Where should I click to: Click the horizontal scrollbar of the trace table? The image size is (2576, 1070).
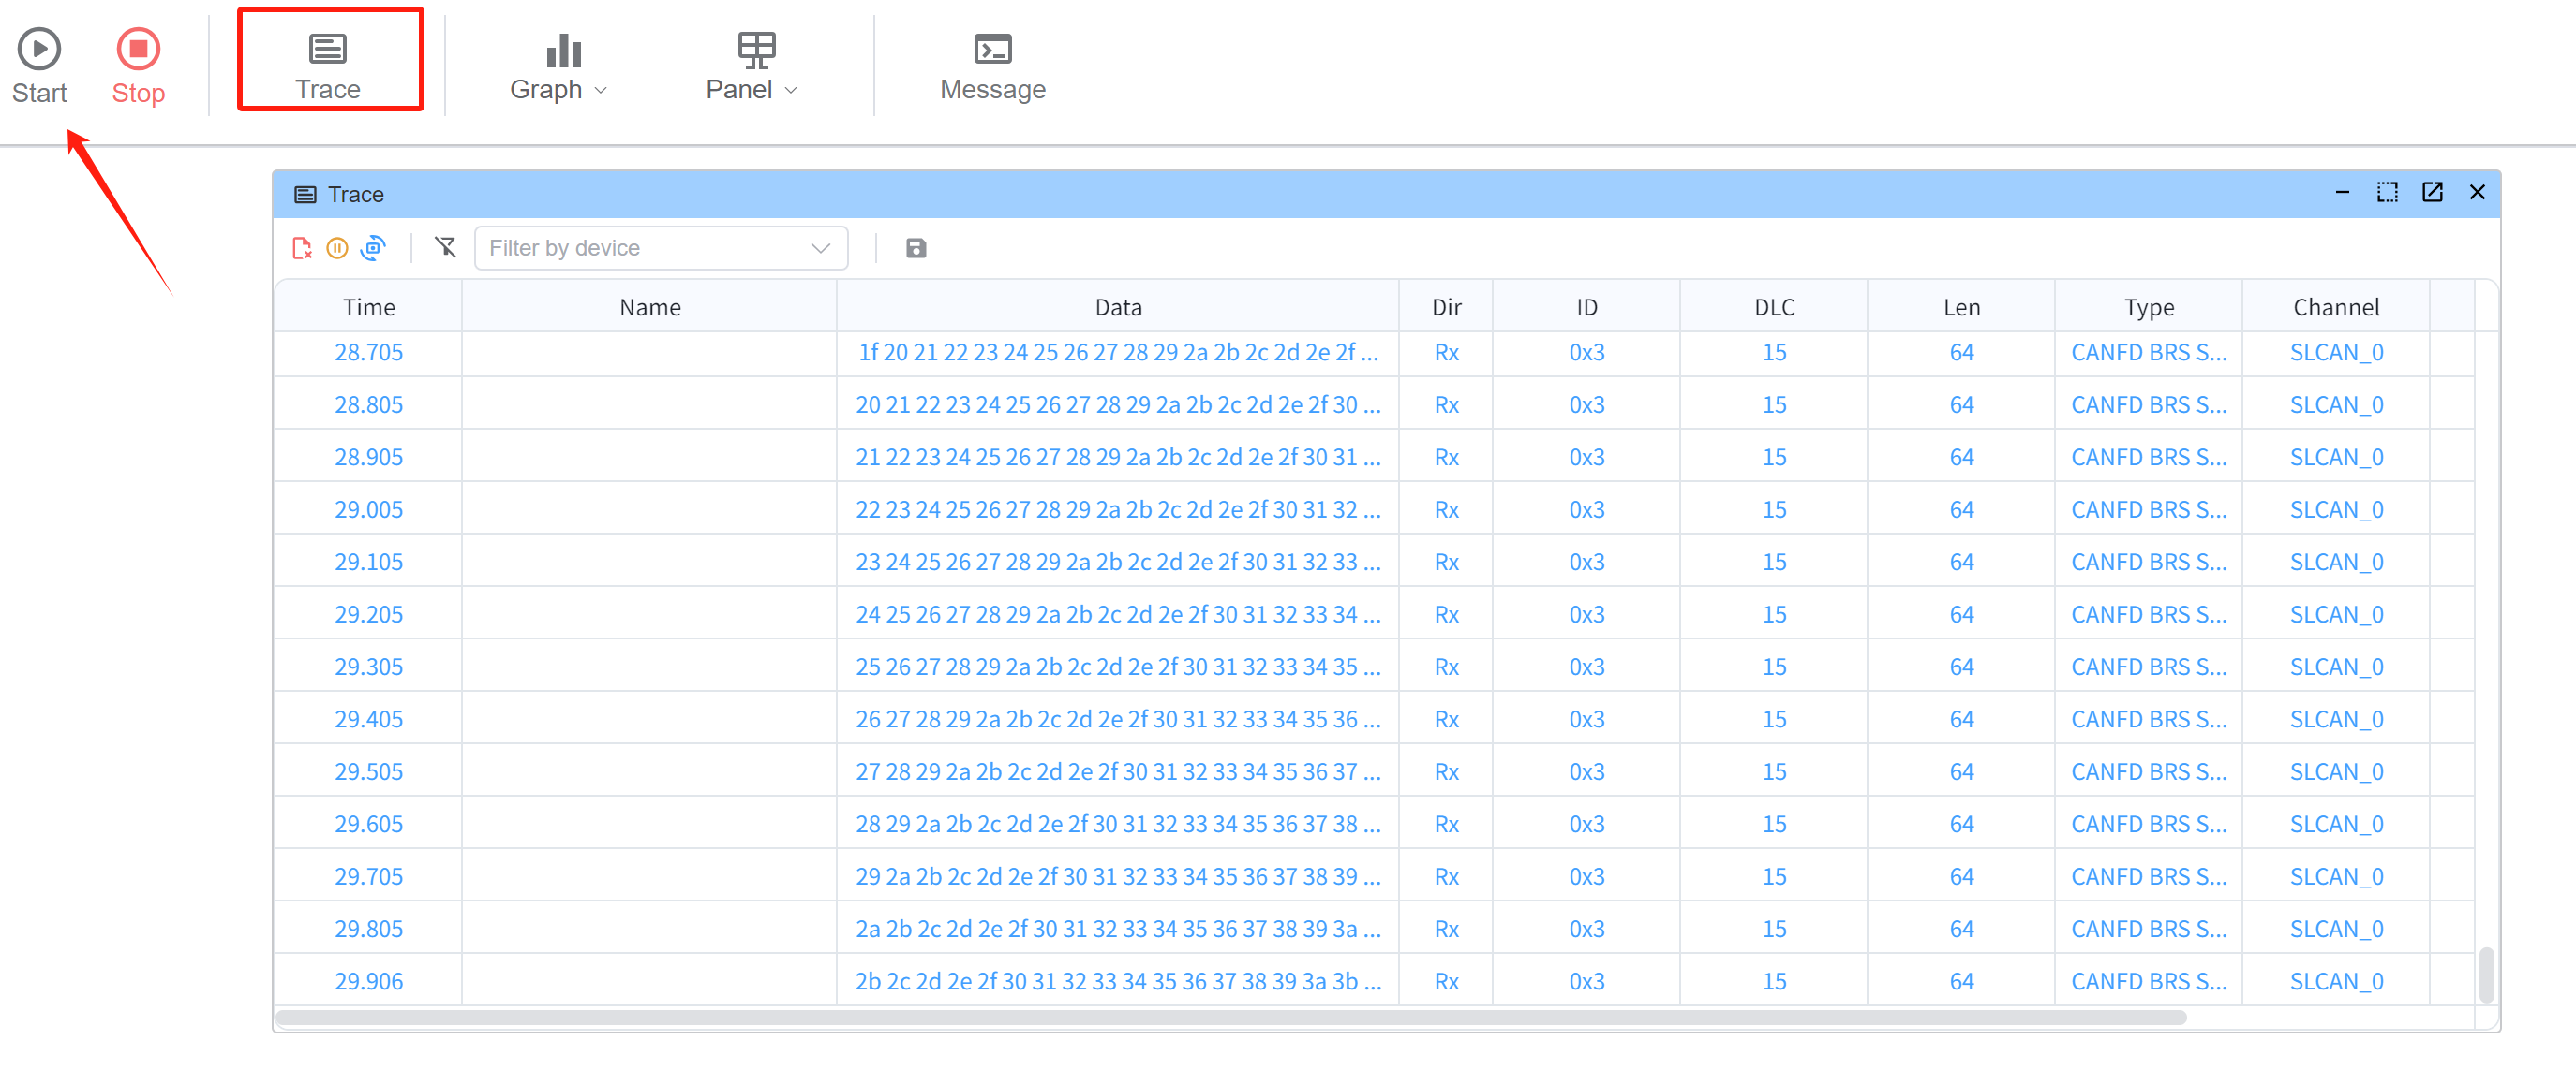(x=1231, y=1017)
